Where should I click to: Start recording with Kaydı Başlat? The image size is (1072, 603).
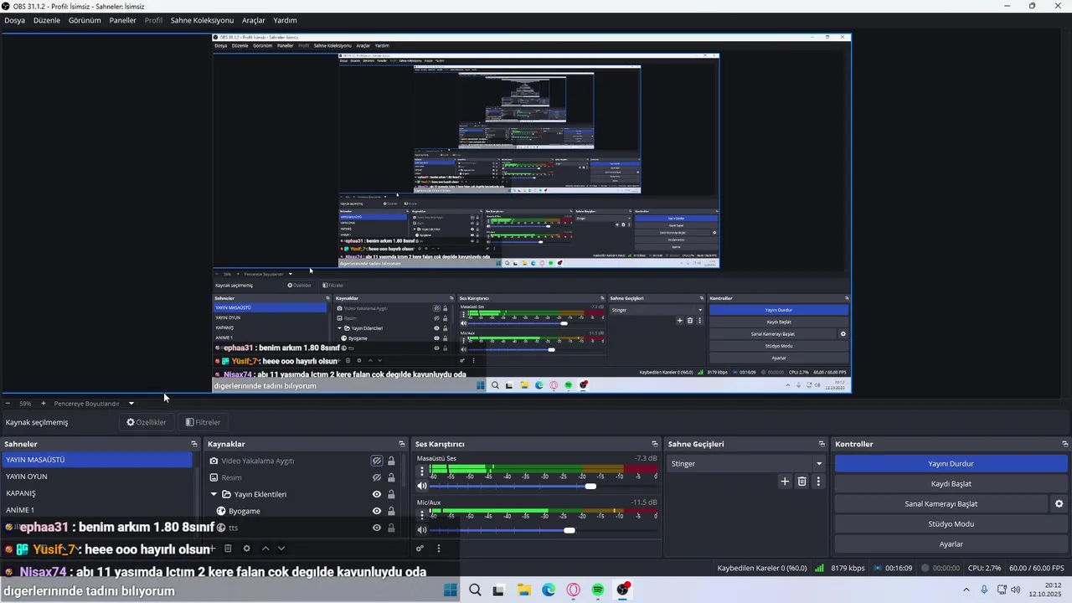tap(951, 484)
